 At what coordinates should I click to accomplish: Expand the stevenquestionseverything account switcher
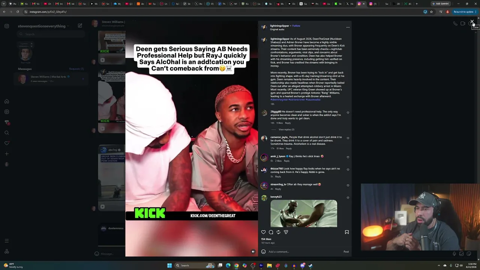point(43,26)
